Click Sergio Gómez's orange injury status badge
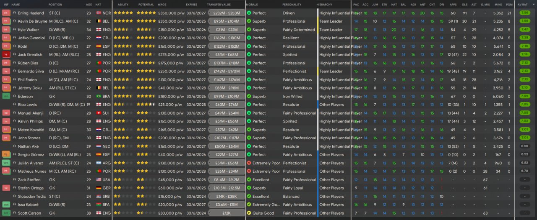 coord(6,155)
